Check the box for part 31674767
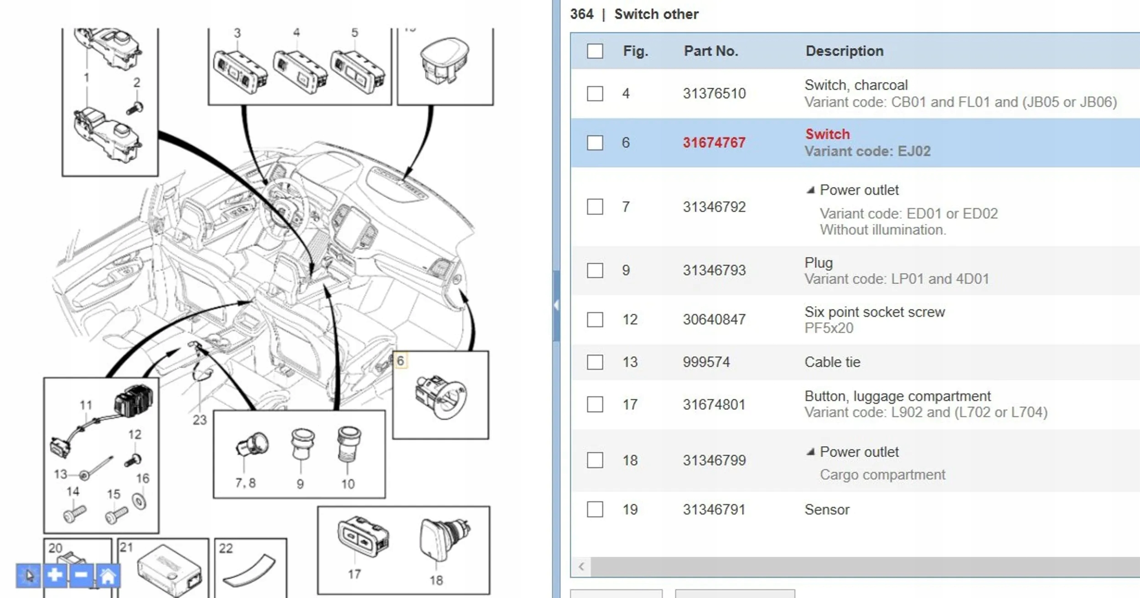The width and height of the screenshot is (1140, 598). click(595, 143)
